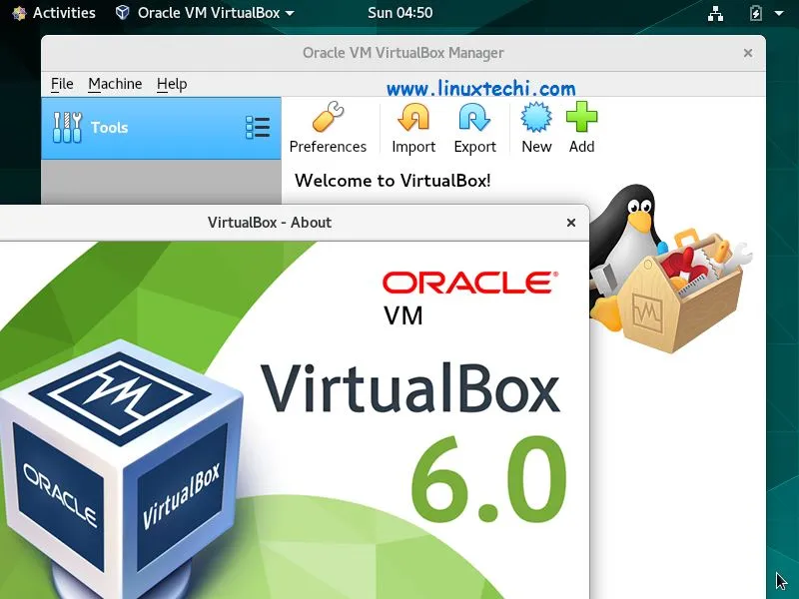799x599 pixels.
Task: Click the Export appliance icon
Action: (474, 118)
